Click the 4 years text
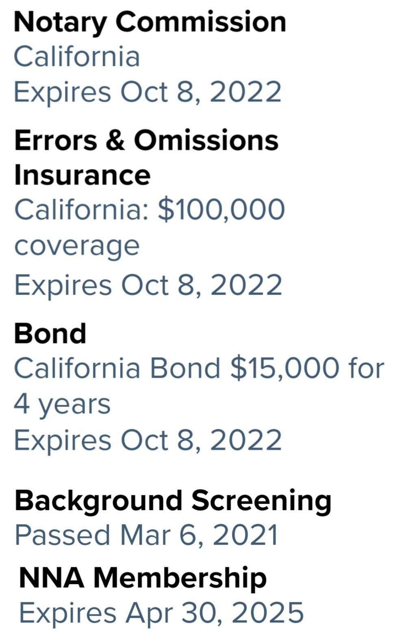 coord(62,405)
